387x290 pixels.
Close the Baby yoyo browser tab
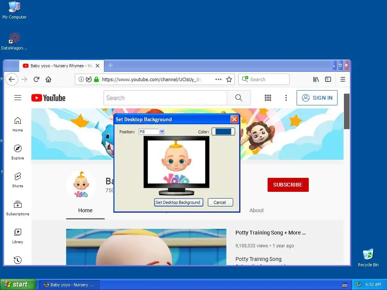(x=98, y=66)
